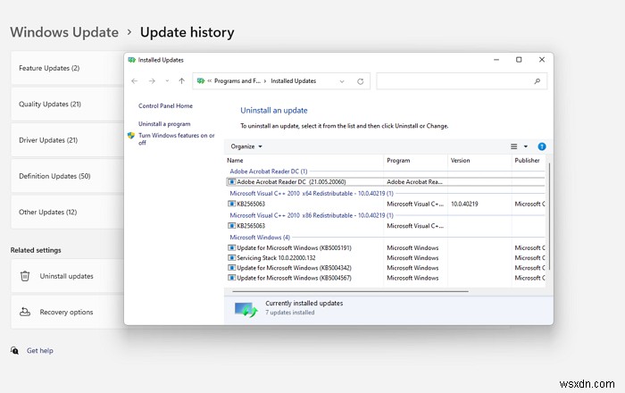Click the Back navigation arrow
Image resolution: width=625 pixels, height=393 pixels.
click(x=135, y=80)
